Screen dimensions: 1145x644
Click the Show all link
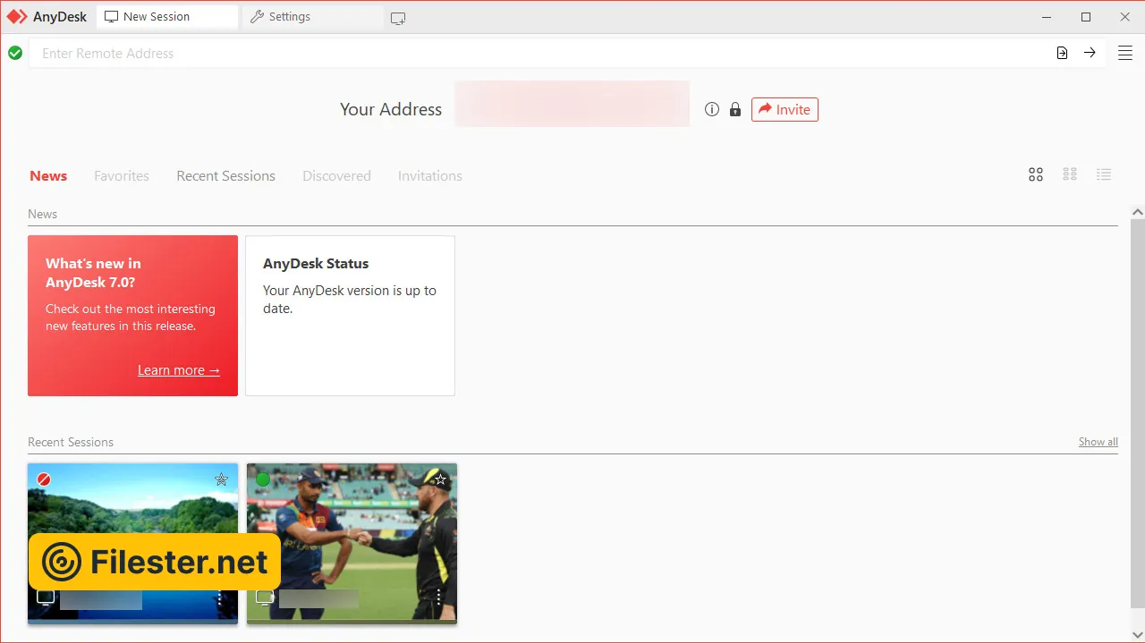(x=1098, y=442)
